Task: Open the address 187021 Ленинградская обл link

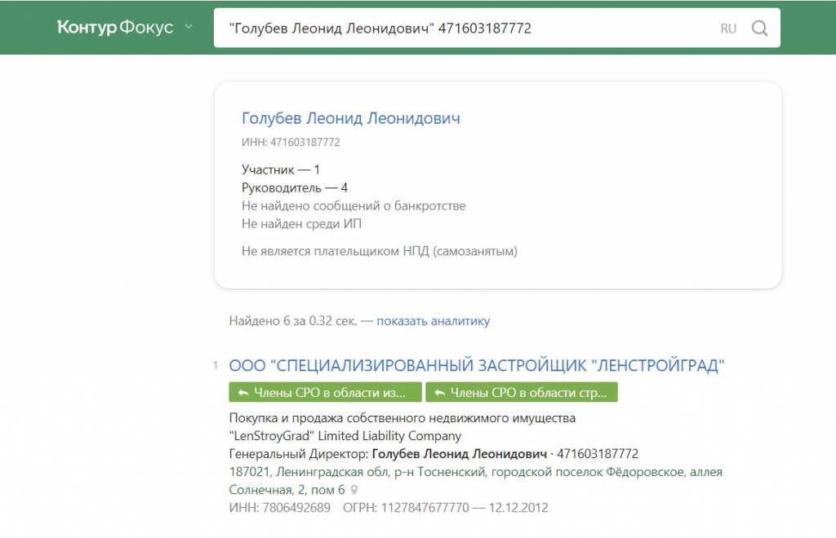Action: (x=476, y=480)
